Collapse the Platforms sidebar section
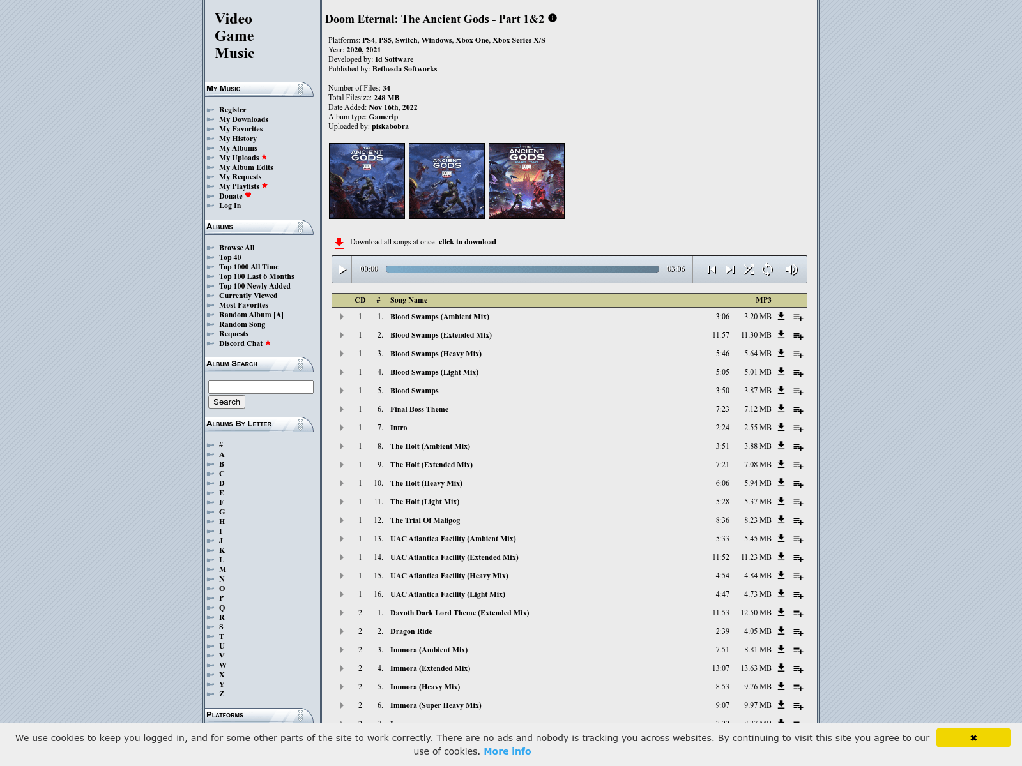 pos(301,715)
